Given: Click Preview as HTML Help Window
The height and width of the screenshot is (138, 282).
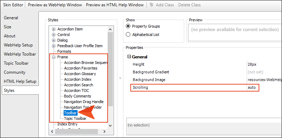Looking at the screenshot, I should [115, 5].
